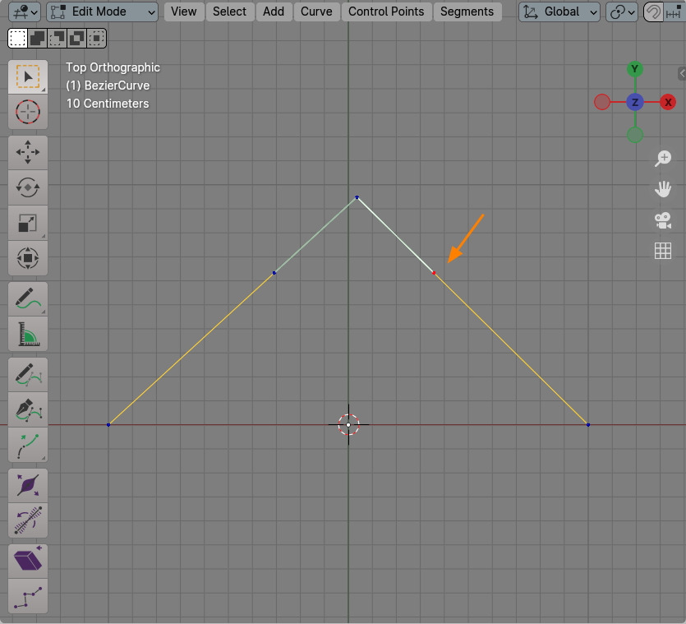Click the positive Y axis gizmo

point(635,69)
